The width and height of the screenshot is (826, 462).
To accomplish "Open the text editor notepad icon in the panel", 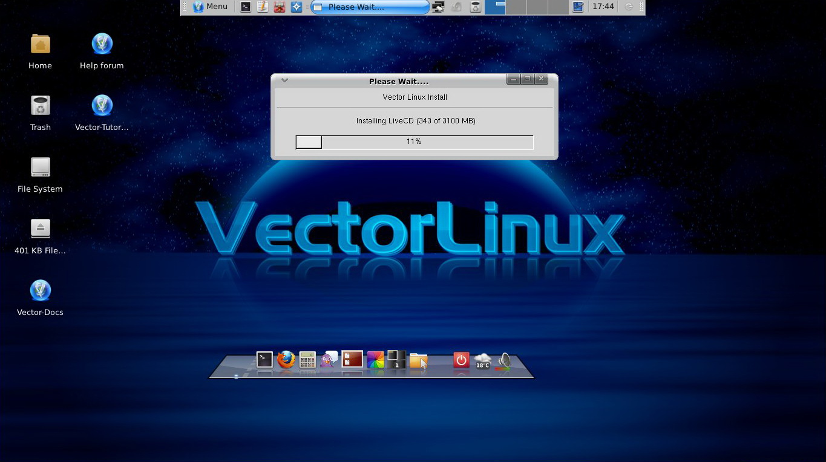I will (262, 7).
